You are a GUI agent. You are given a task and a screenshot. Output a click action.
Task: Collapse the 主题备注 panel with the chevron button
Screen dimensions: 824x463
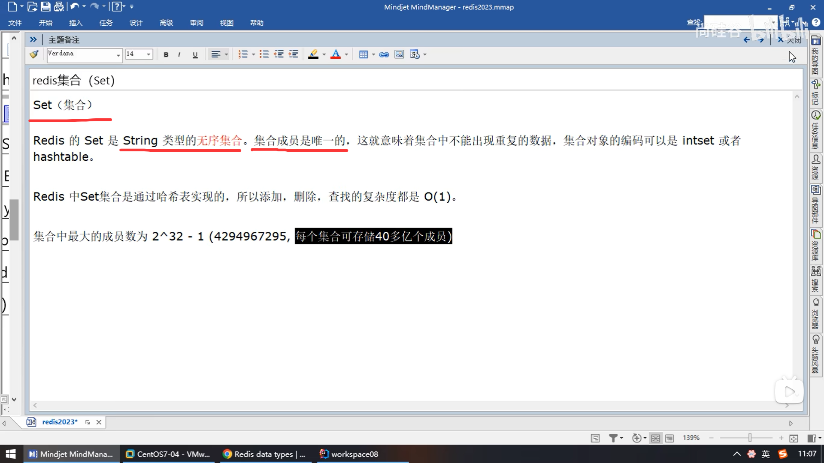[33, 39]
